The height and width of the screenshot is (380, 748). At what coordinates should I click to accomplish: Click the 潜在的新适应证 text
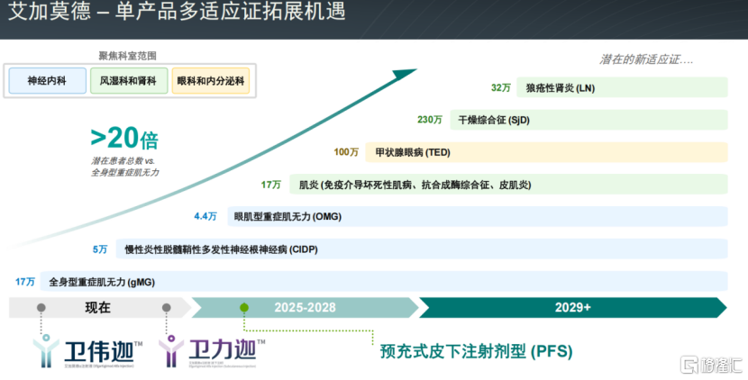(646, 59)
